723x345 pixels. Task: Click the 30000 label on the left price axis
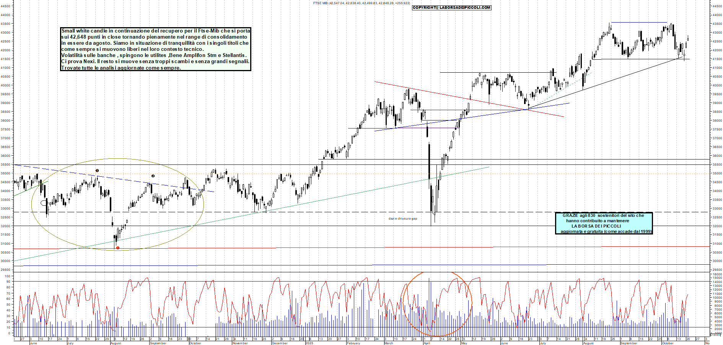pyautogui.click(x=6, y=261)
